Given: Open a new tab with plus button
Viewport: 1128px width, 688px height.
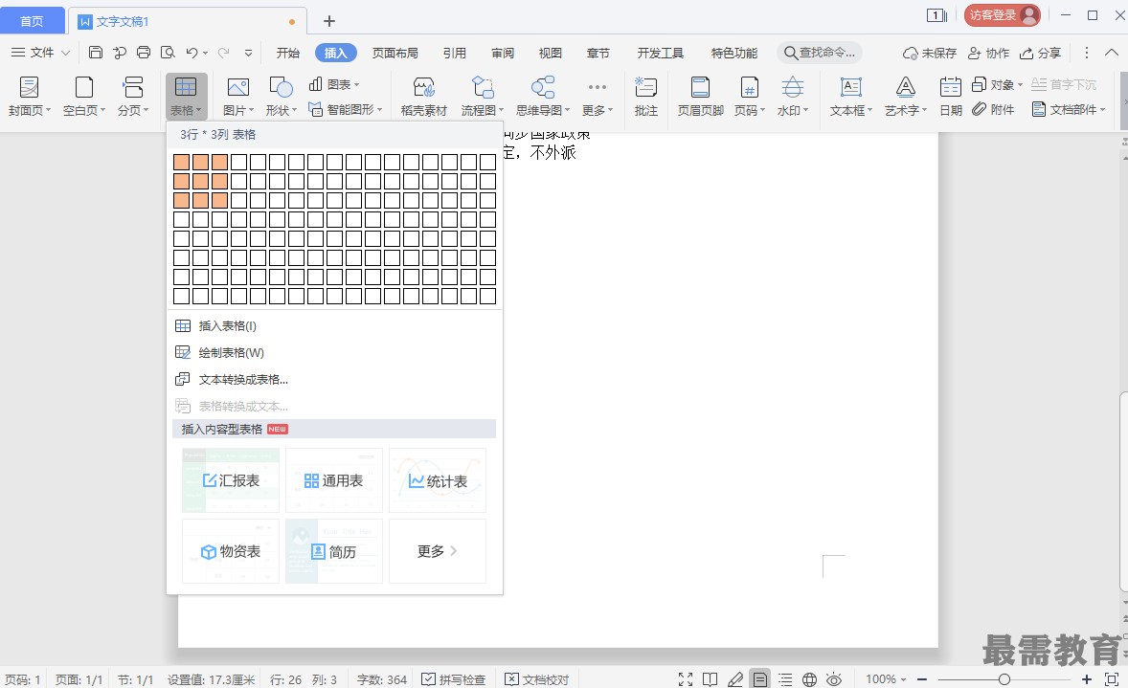Looking at the screenshot, I should click(x=328, y=21).
